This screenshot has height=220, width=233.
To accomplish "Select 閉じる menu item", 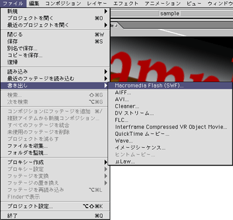I will (55, 34).
